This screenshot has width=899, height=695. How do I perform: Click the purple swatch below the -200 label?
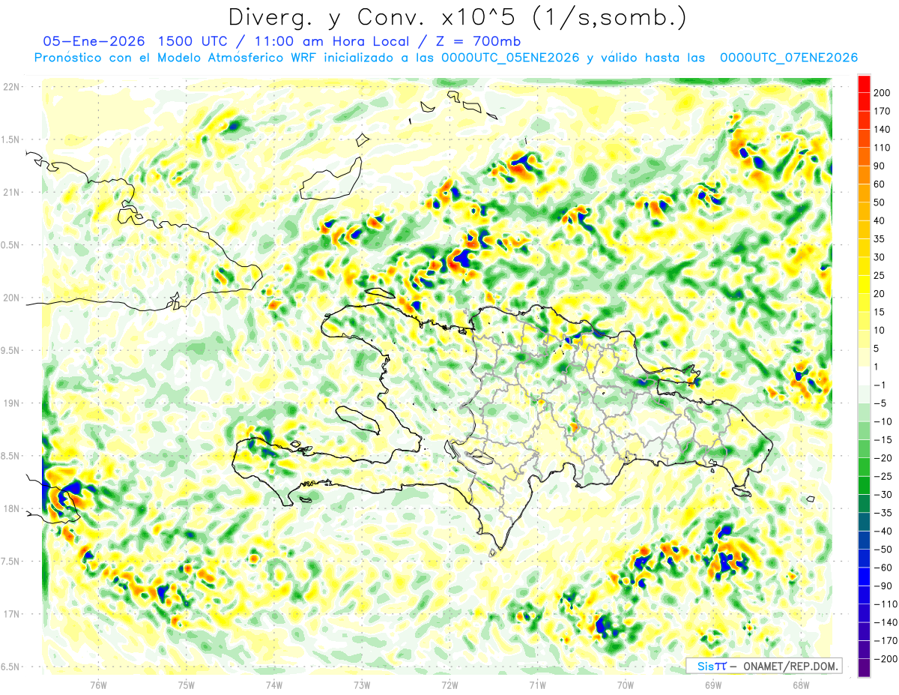click(865, 668)
